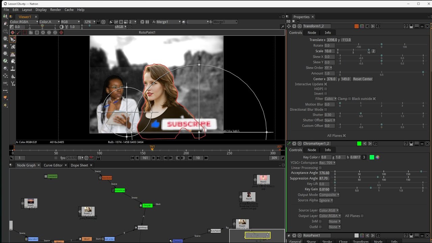Switch to the Curve Editor tab
This screenshot has height=243, width=432.
[x=53, y=165]
